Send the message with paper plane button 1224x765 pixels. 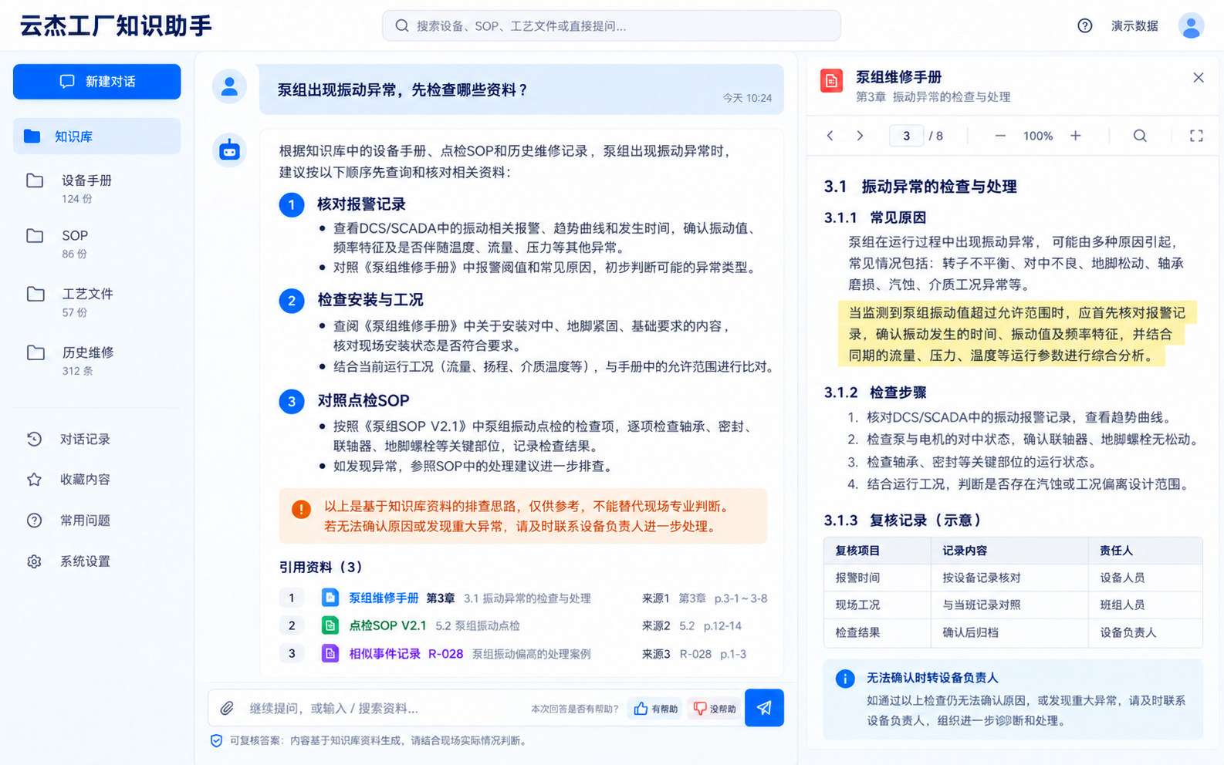764,708
